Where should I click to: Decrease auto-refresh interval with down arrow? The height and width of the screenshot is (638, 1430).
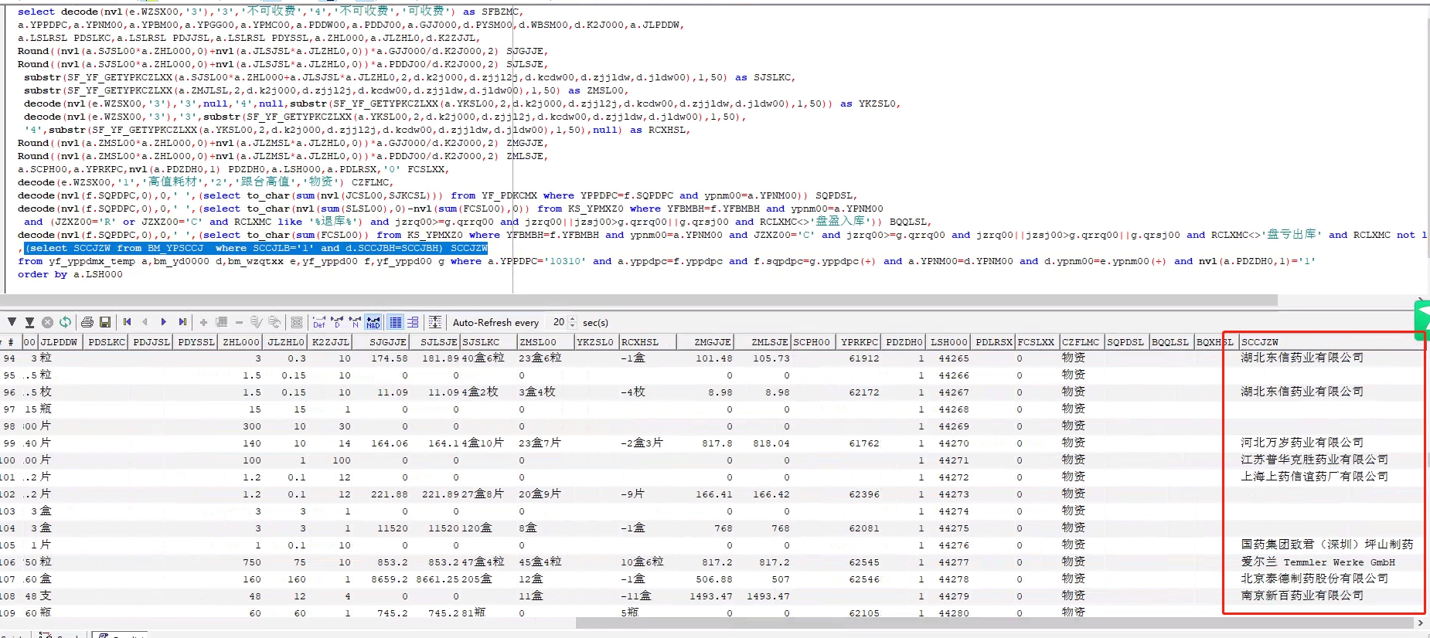tap(573, 326)
